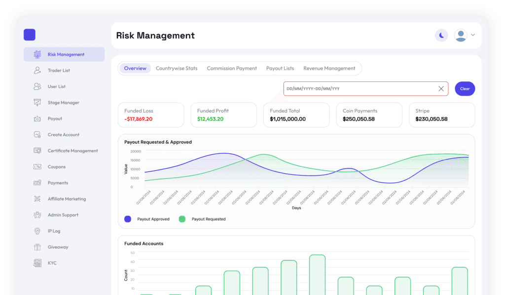Click the Funded Profit card
Viewport: 505px width, 295px height.
(x=224, y=115)
